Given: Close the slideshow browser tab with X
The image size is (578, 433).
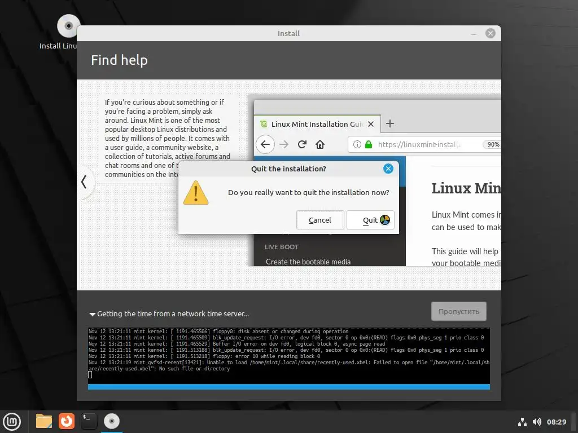Looking at the screenshot, I should [371, 124].
